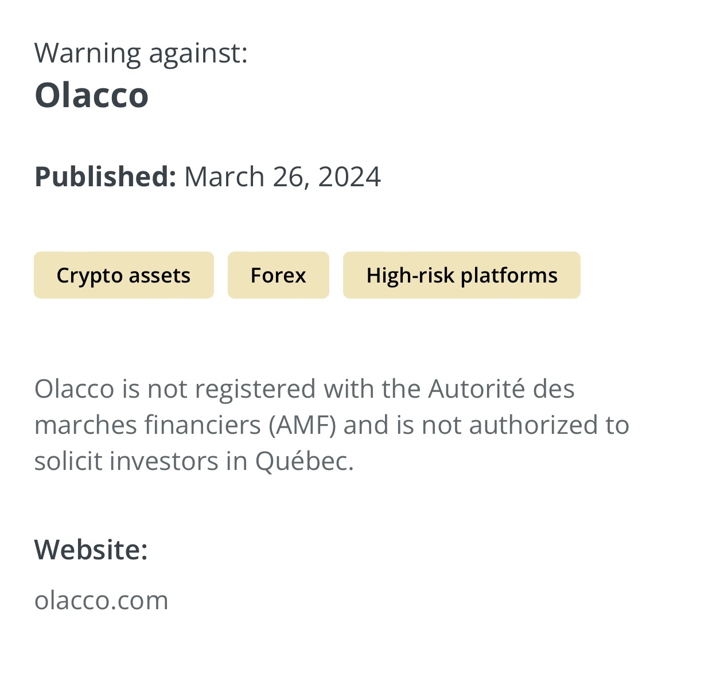Click the bold Olacco heading
The width and height of the screenshot is (712, 682).
[92, 95]
